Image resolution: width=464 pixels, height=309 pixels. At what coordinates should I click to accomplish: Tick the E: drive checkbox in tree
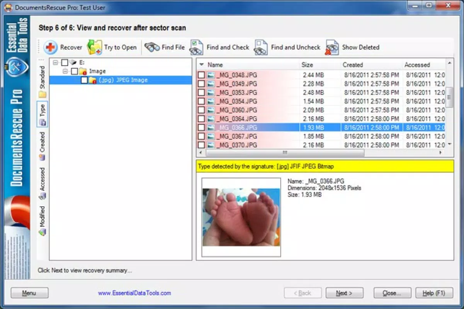[x=65, y=62]
